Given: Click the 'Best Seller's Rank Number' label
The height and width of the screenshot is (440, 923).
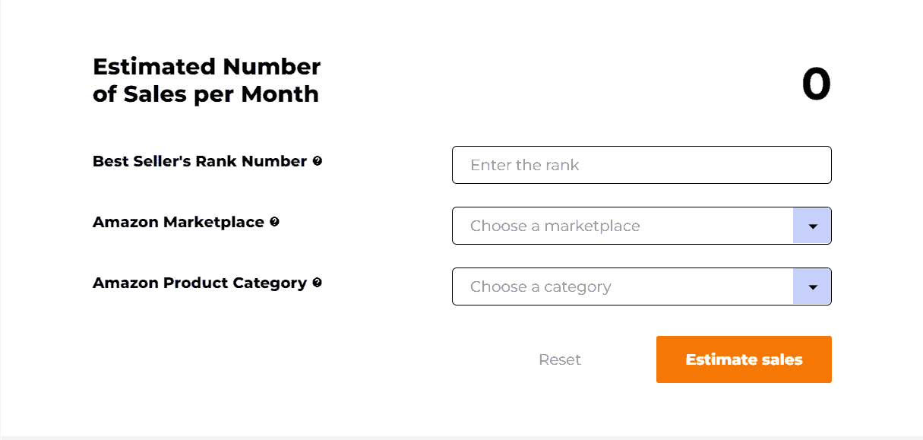Looking at the screenshot, I should [x=200, y=161].
